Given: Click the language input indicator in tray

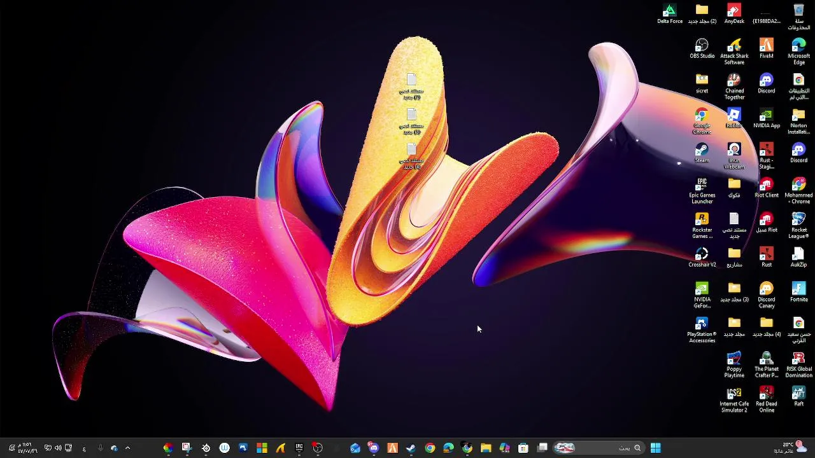Looking at the screenshot, I should 84,448.
